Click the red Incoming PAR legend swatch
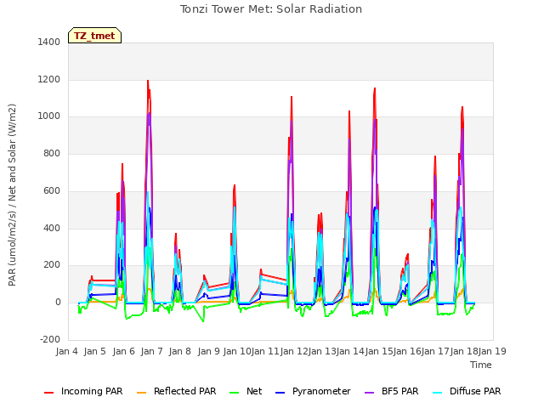The height and width of the screenshot is (408, 544). pos(49,393)
